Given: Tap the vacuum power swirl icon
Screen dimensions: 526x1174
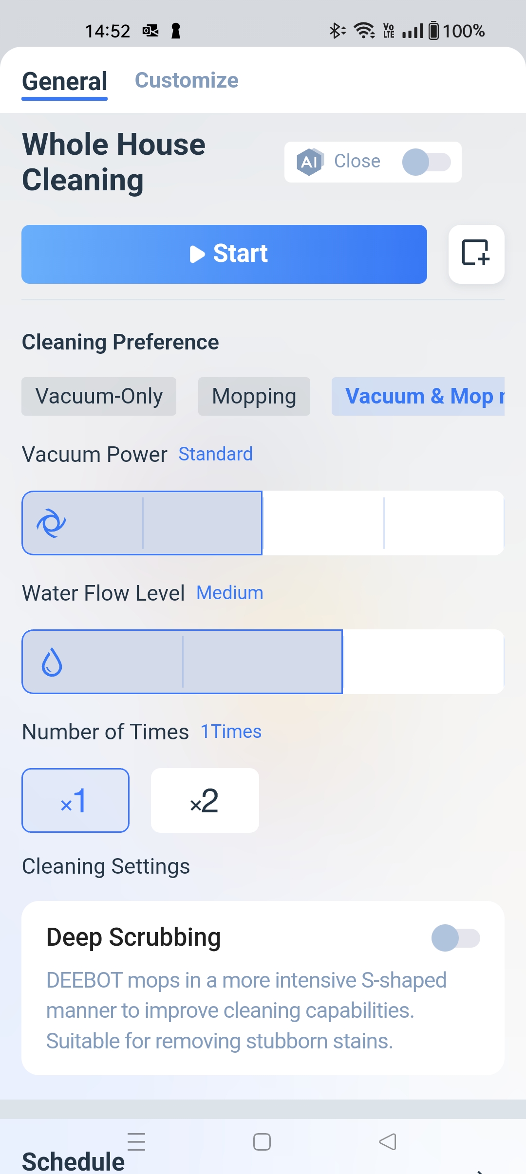Looking at the screenshot, I should pyautogui.click(x=51, y=523).
